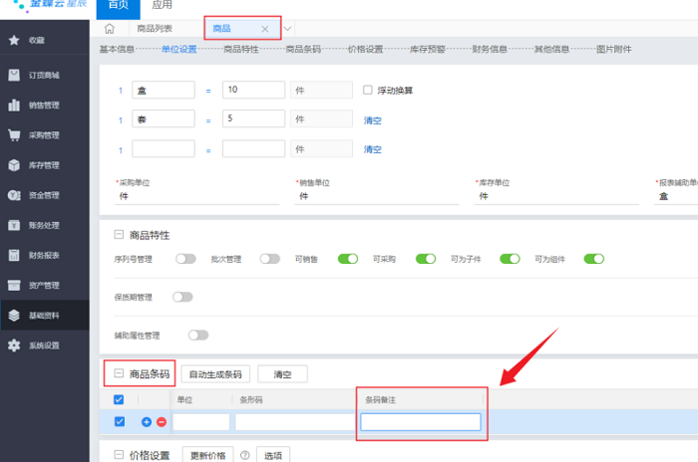The image size is (698, 462).
Task: Enable the 浮动换算 checkbox
Action: point(368,90)
